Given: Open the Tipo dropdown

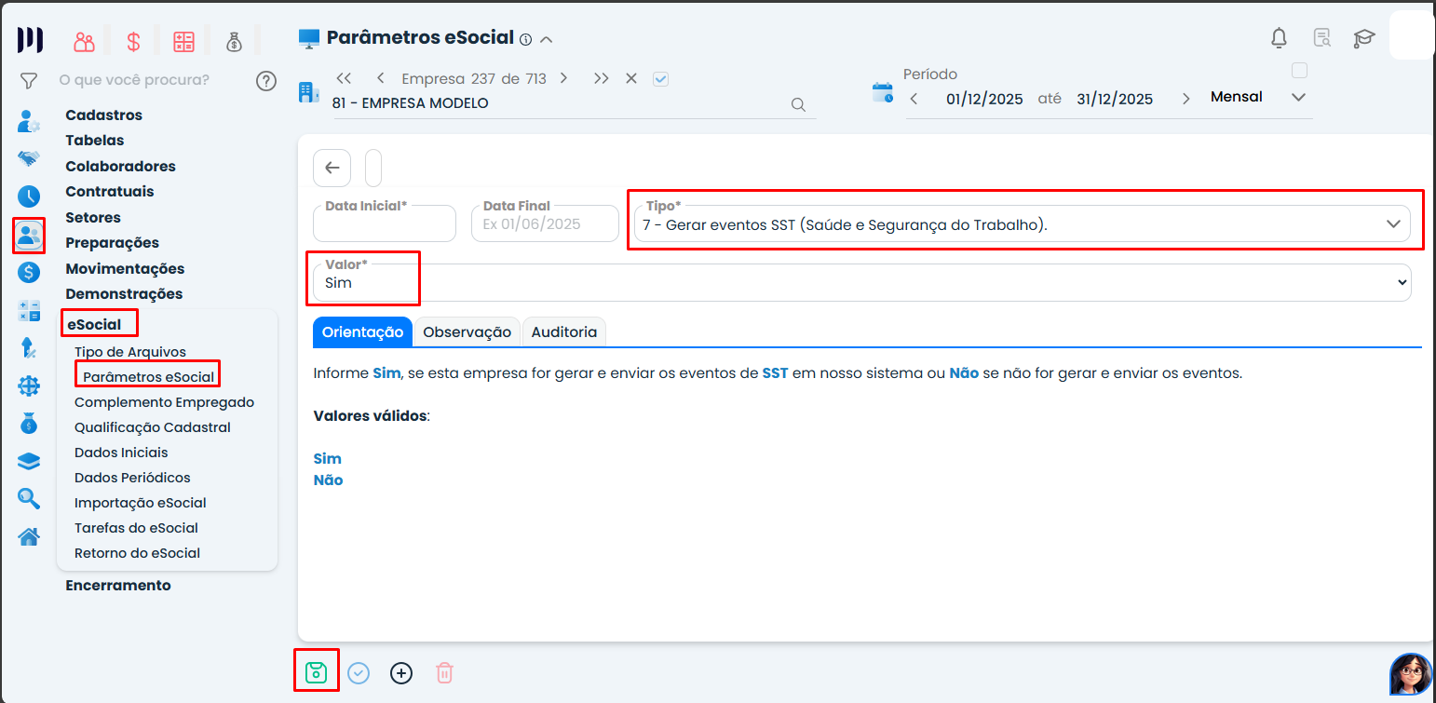Looking at the screenshot, I should (x=1022, y=223).
